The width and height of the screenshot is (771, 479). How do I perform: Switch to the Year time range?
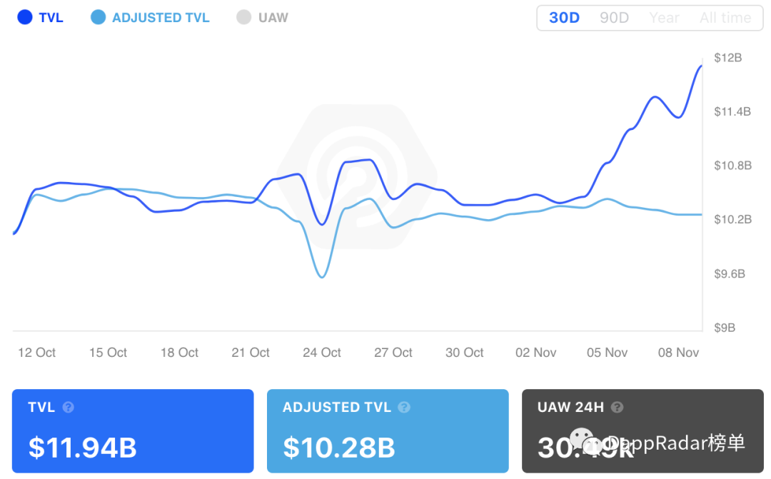pos(664,18)
